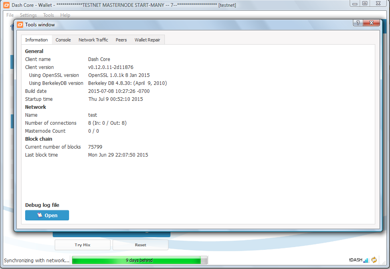Click connections value 8 (In: 0 / Out: 8)

[107, 123]
